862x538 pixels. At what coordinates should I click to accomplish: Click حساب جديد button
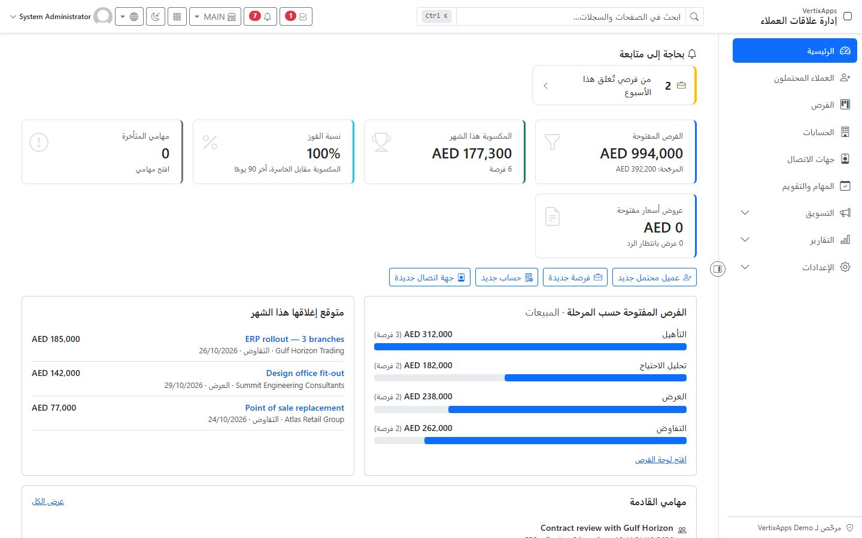click(506, 277)
